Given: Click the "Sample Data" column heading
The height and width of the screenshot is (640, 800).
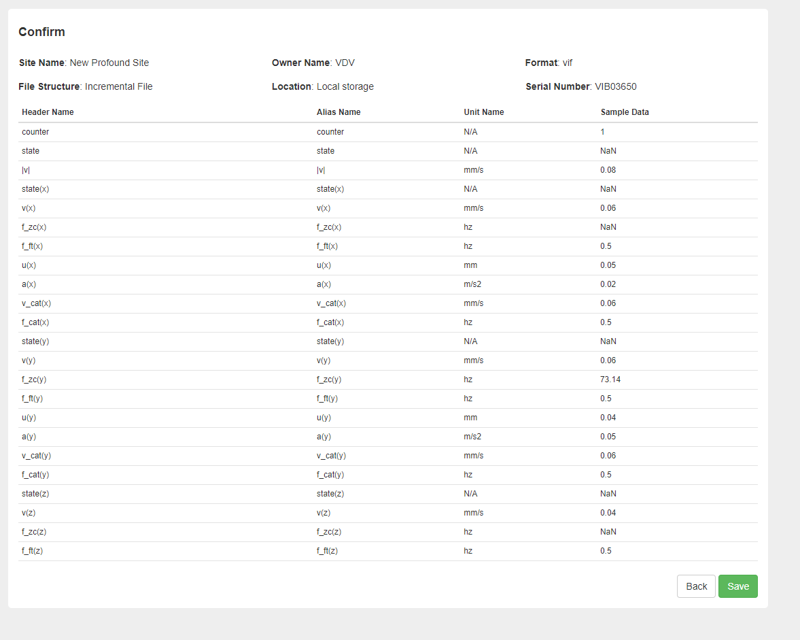Looking at the screenshot, I should click(x=625, y=112).
